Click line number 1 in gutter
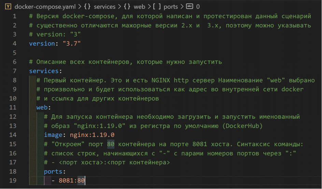The width and height of the screenshot is (322, 189). pyautogui.click(x=15, y=16)
